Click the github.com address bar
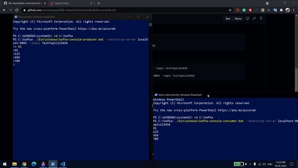298x168 pixels. 125,10
